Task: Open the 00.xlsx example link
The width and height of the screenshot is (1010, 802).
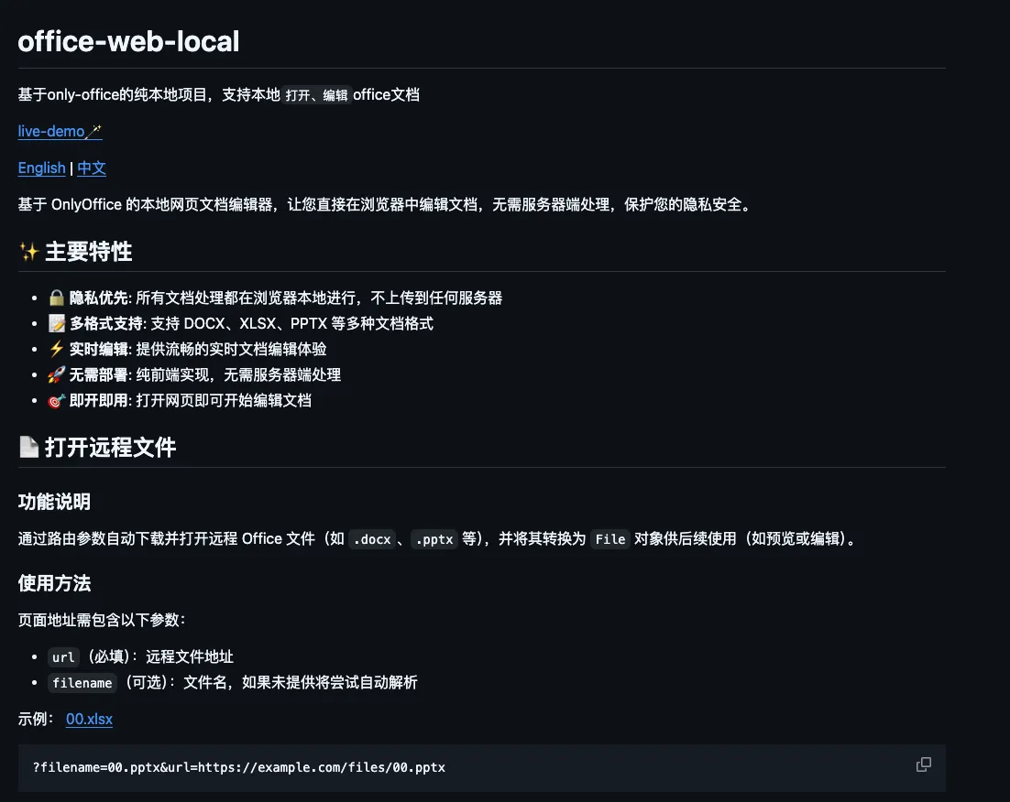Action: 90,719
